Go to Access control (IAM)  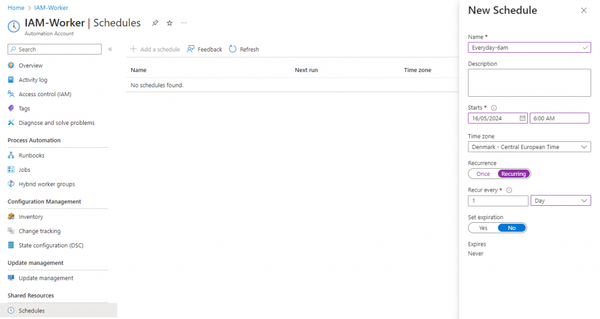coord(45,94)
